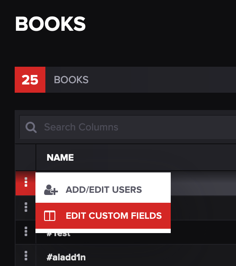Click the red 25 count badge
The width and height of the screenshot is (236, 266).
(30, 80)
